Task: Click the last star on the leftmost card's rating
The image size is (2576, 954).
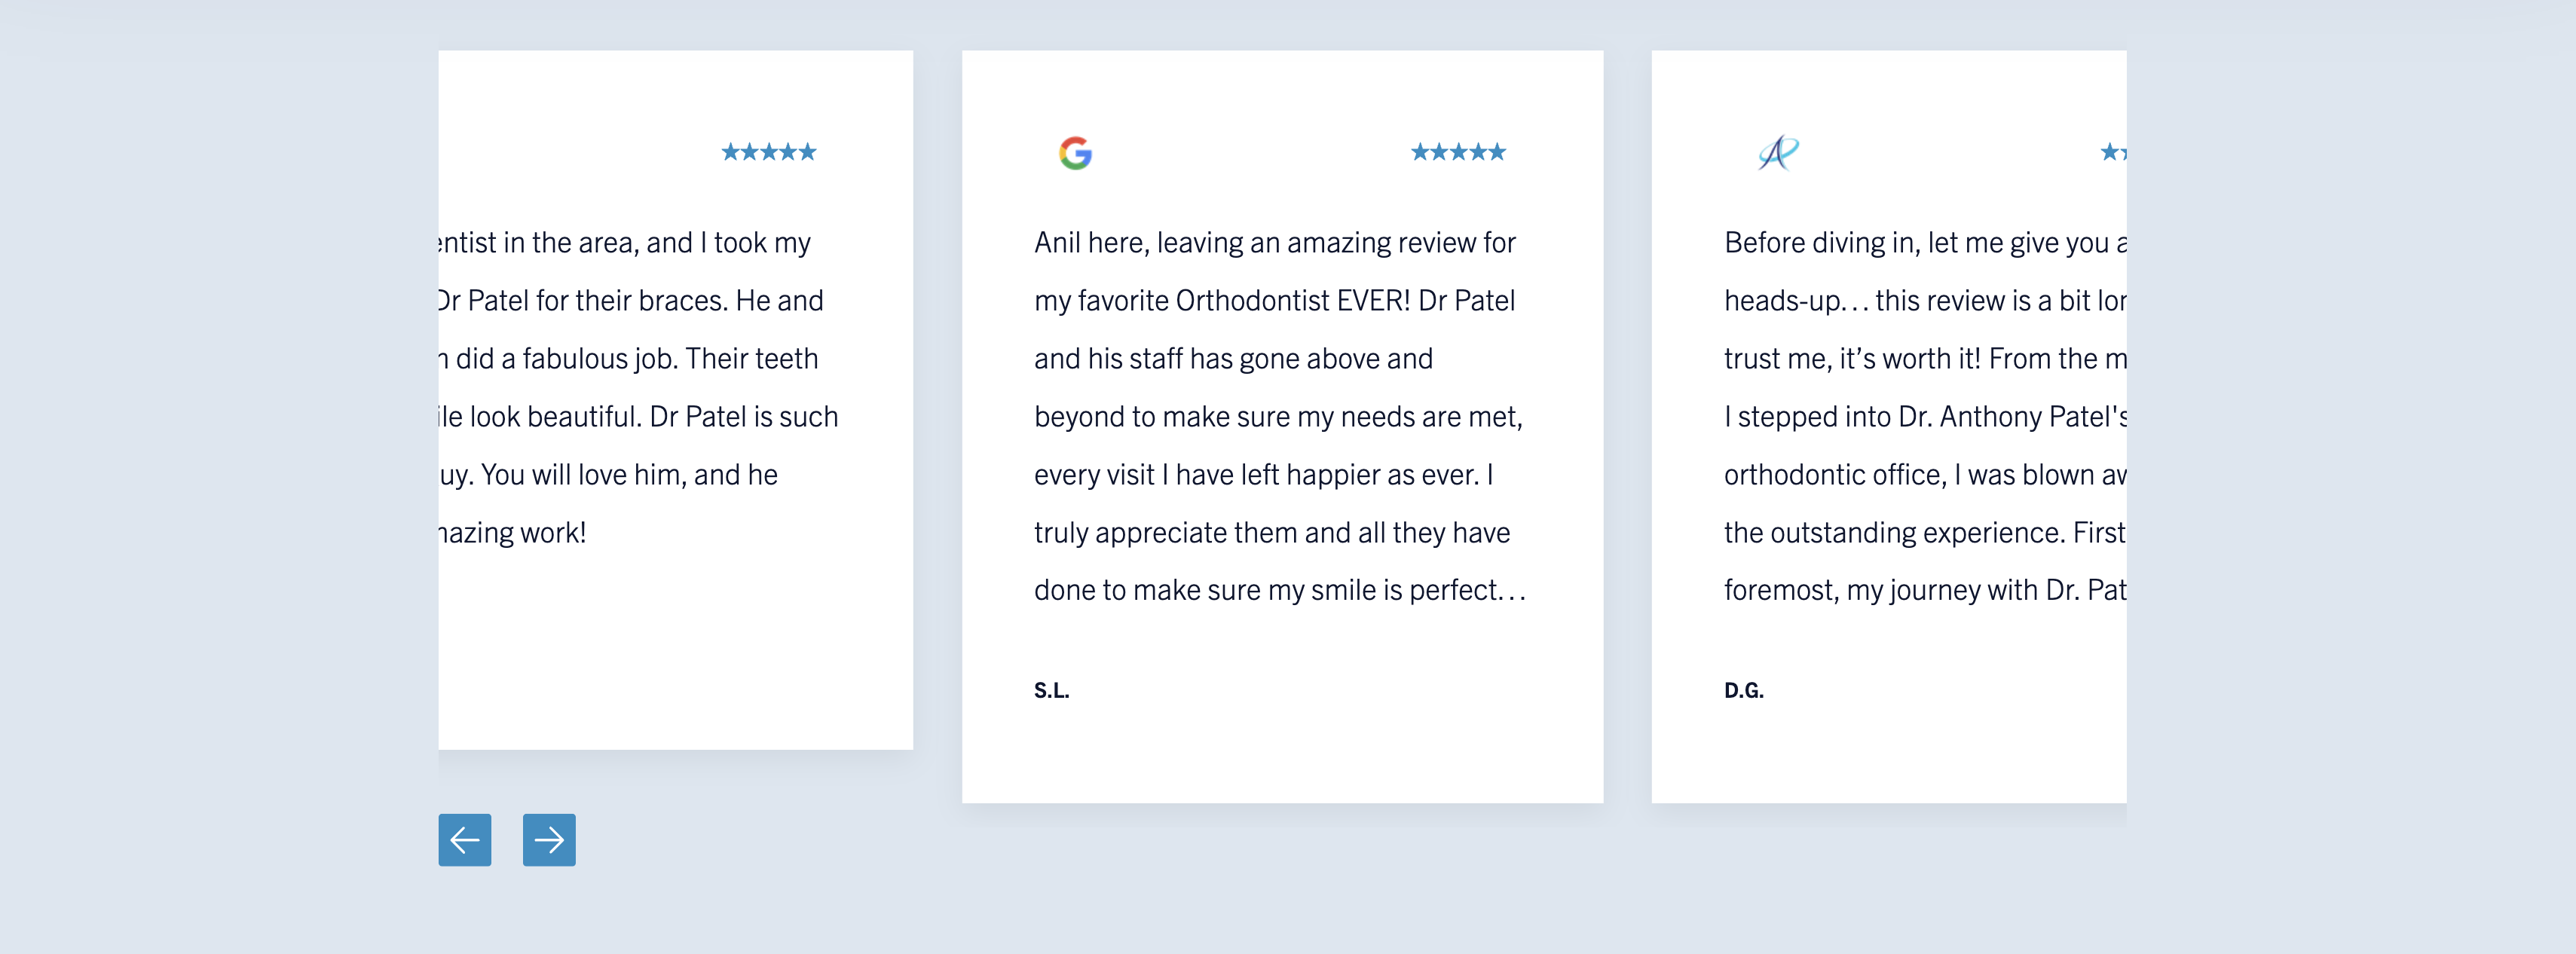Action: pyautogui.click(x=807, y=152)
